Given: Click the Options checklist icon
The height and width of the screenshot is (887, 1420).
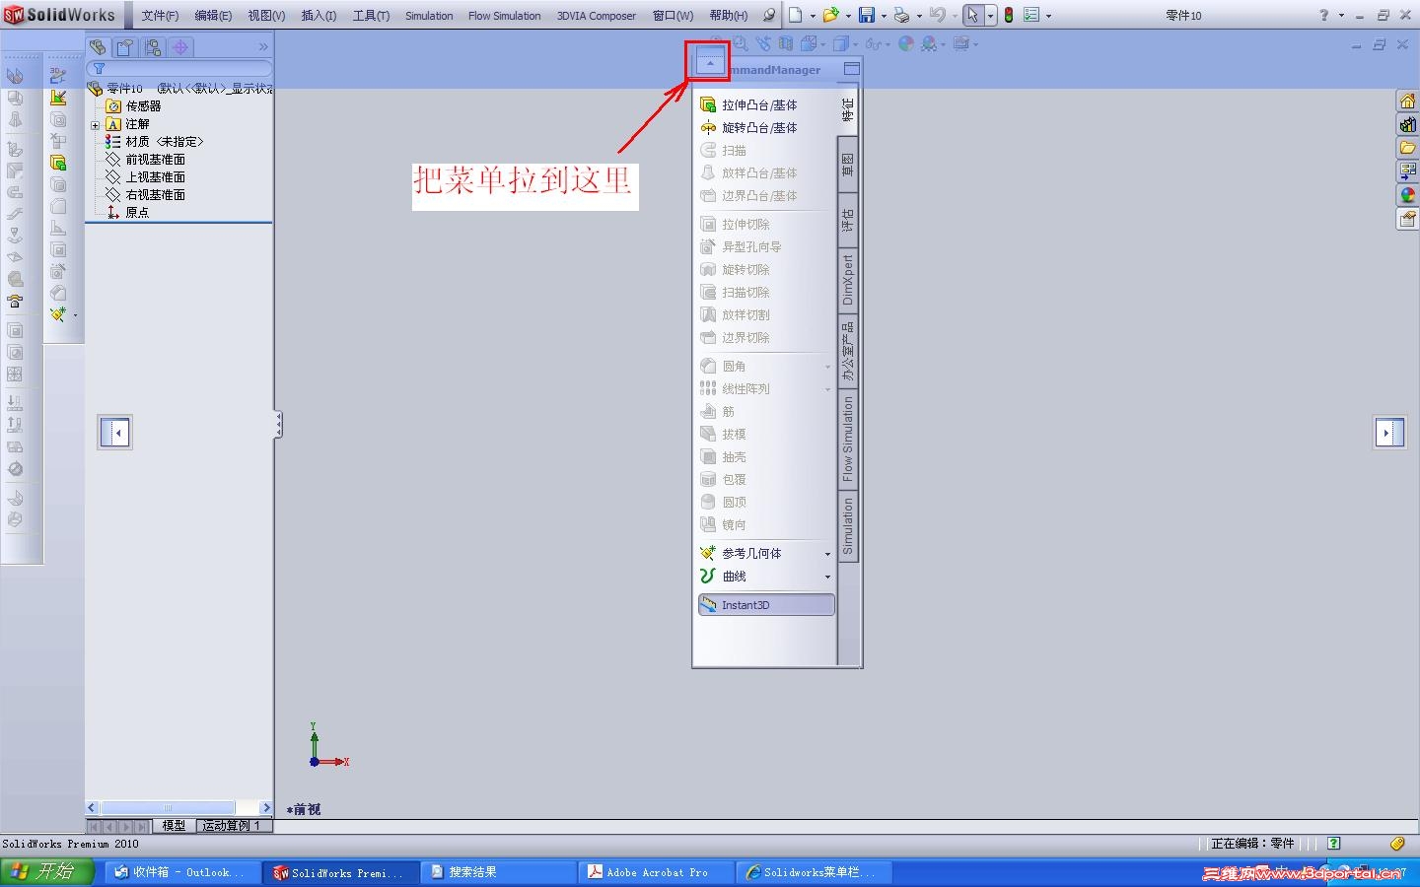Looking at the screenshot, I should click(x=1031, y=15).
